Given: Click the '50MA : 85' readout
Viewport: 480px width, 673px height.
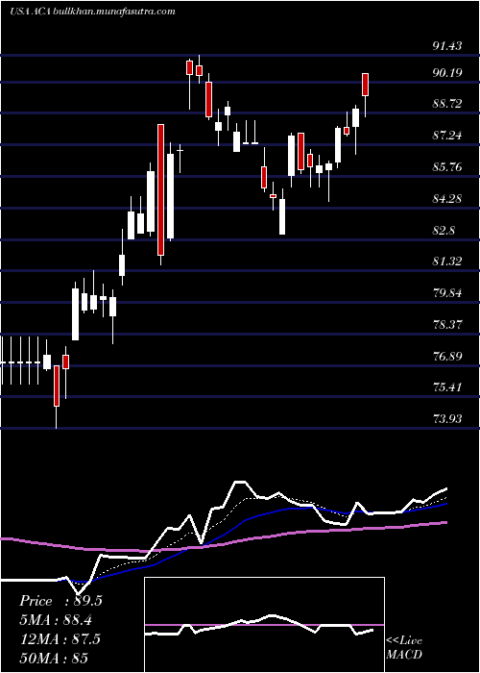Looking at the screenshot, I should tap(54, 658).
